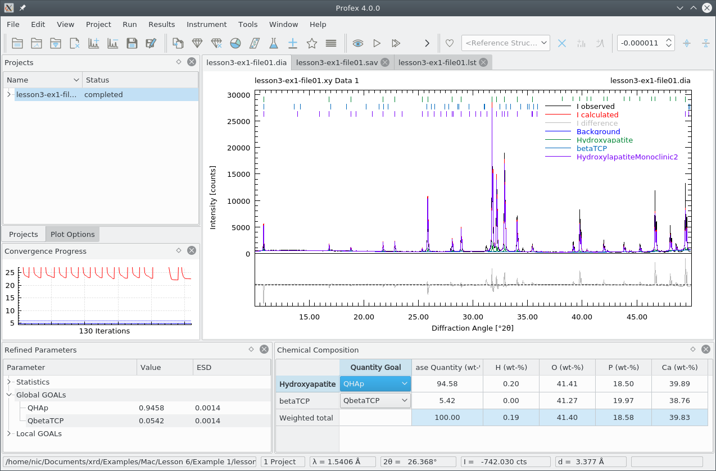Click the first blue vertical-alignment toolbar icon

(686, 43)
